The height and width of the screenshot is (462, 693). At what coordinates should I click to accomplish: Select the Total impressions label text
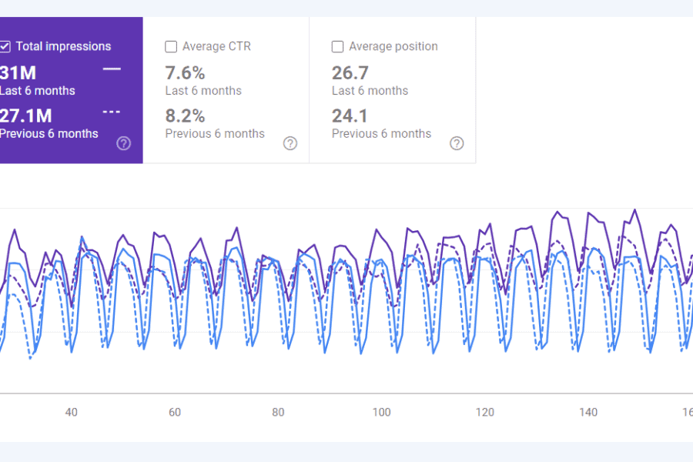(x=63, y=47)
